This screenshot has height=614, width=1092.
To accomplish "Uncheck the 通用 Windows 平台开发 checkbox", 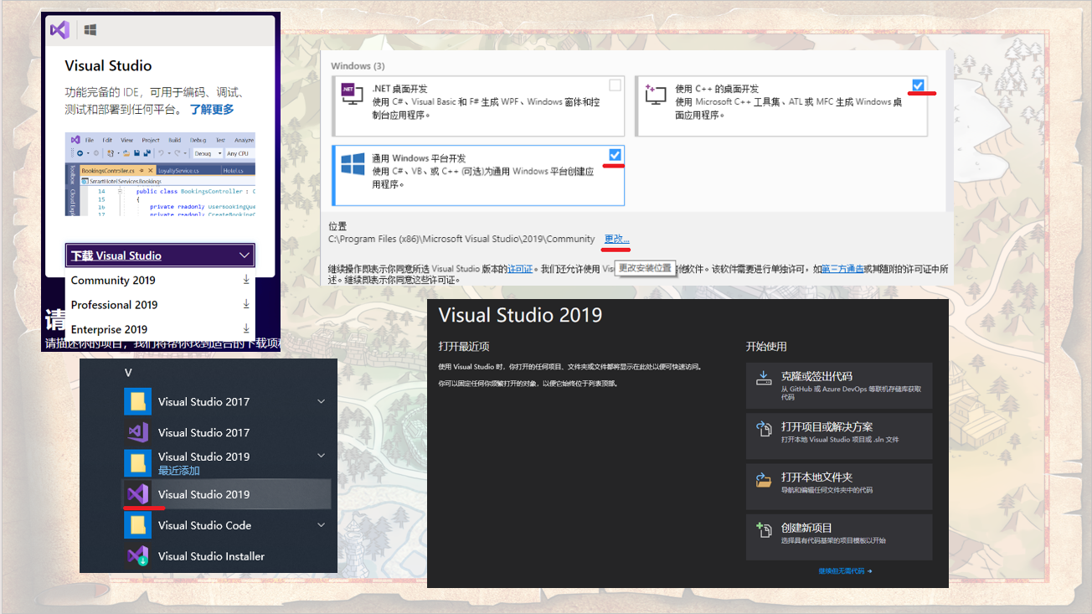I will (x=616, y=155).
